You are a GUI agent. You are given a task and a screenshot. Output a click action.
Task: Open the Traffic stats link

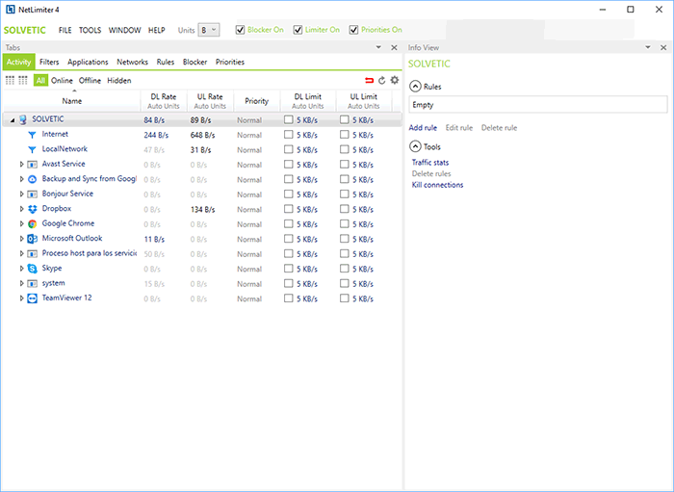coord(430,163)
